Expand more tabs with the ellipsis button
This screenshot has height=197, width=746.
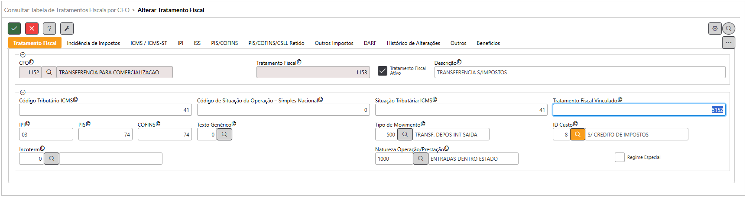(x=728, y=43)
